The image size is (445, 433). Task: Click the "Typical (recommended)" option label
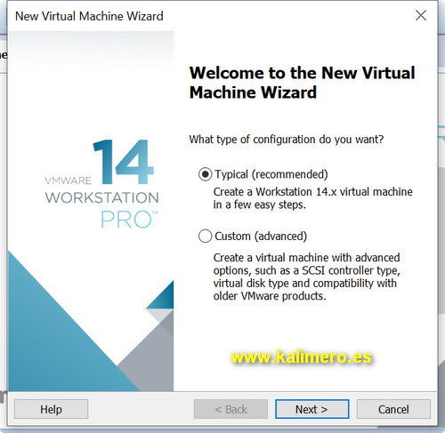coord(271,174)
